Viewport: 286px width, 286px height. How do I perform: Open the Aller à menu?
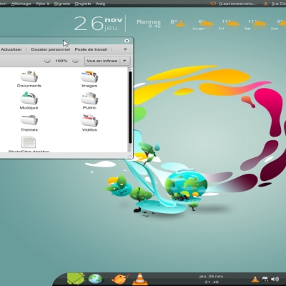[x=42, y=4]
